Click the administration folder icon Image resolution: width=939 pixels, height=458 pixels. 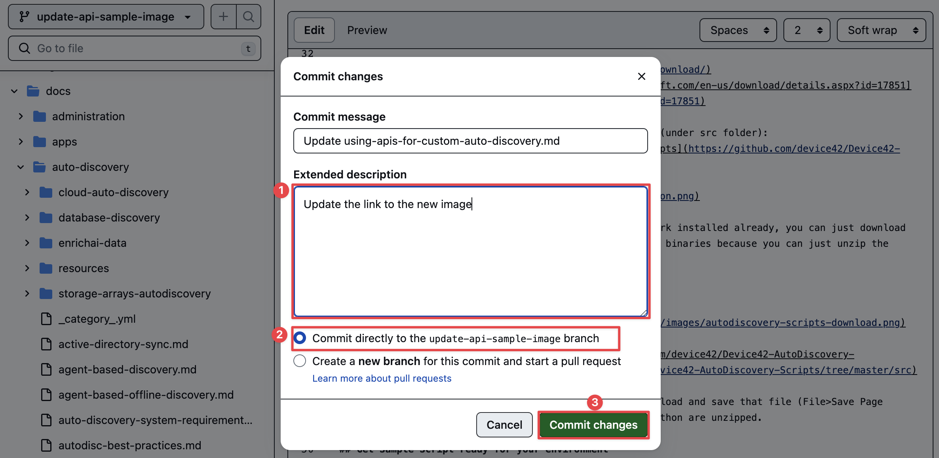pos(40,116)
